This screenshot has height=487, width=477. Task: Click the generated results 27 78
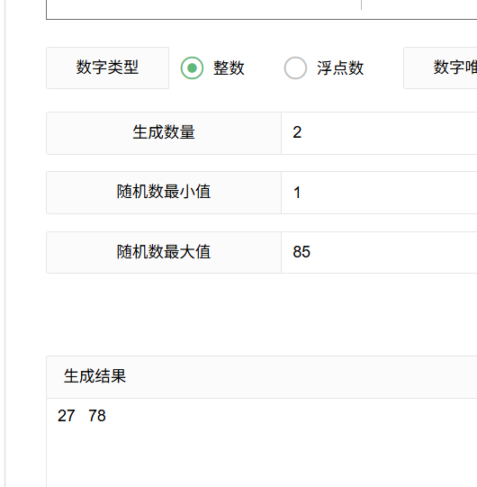coord(82,416)
